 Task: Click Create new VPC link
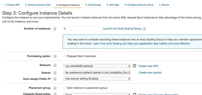tap(148, 66)
